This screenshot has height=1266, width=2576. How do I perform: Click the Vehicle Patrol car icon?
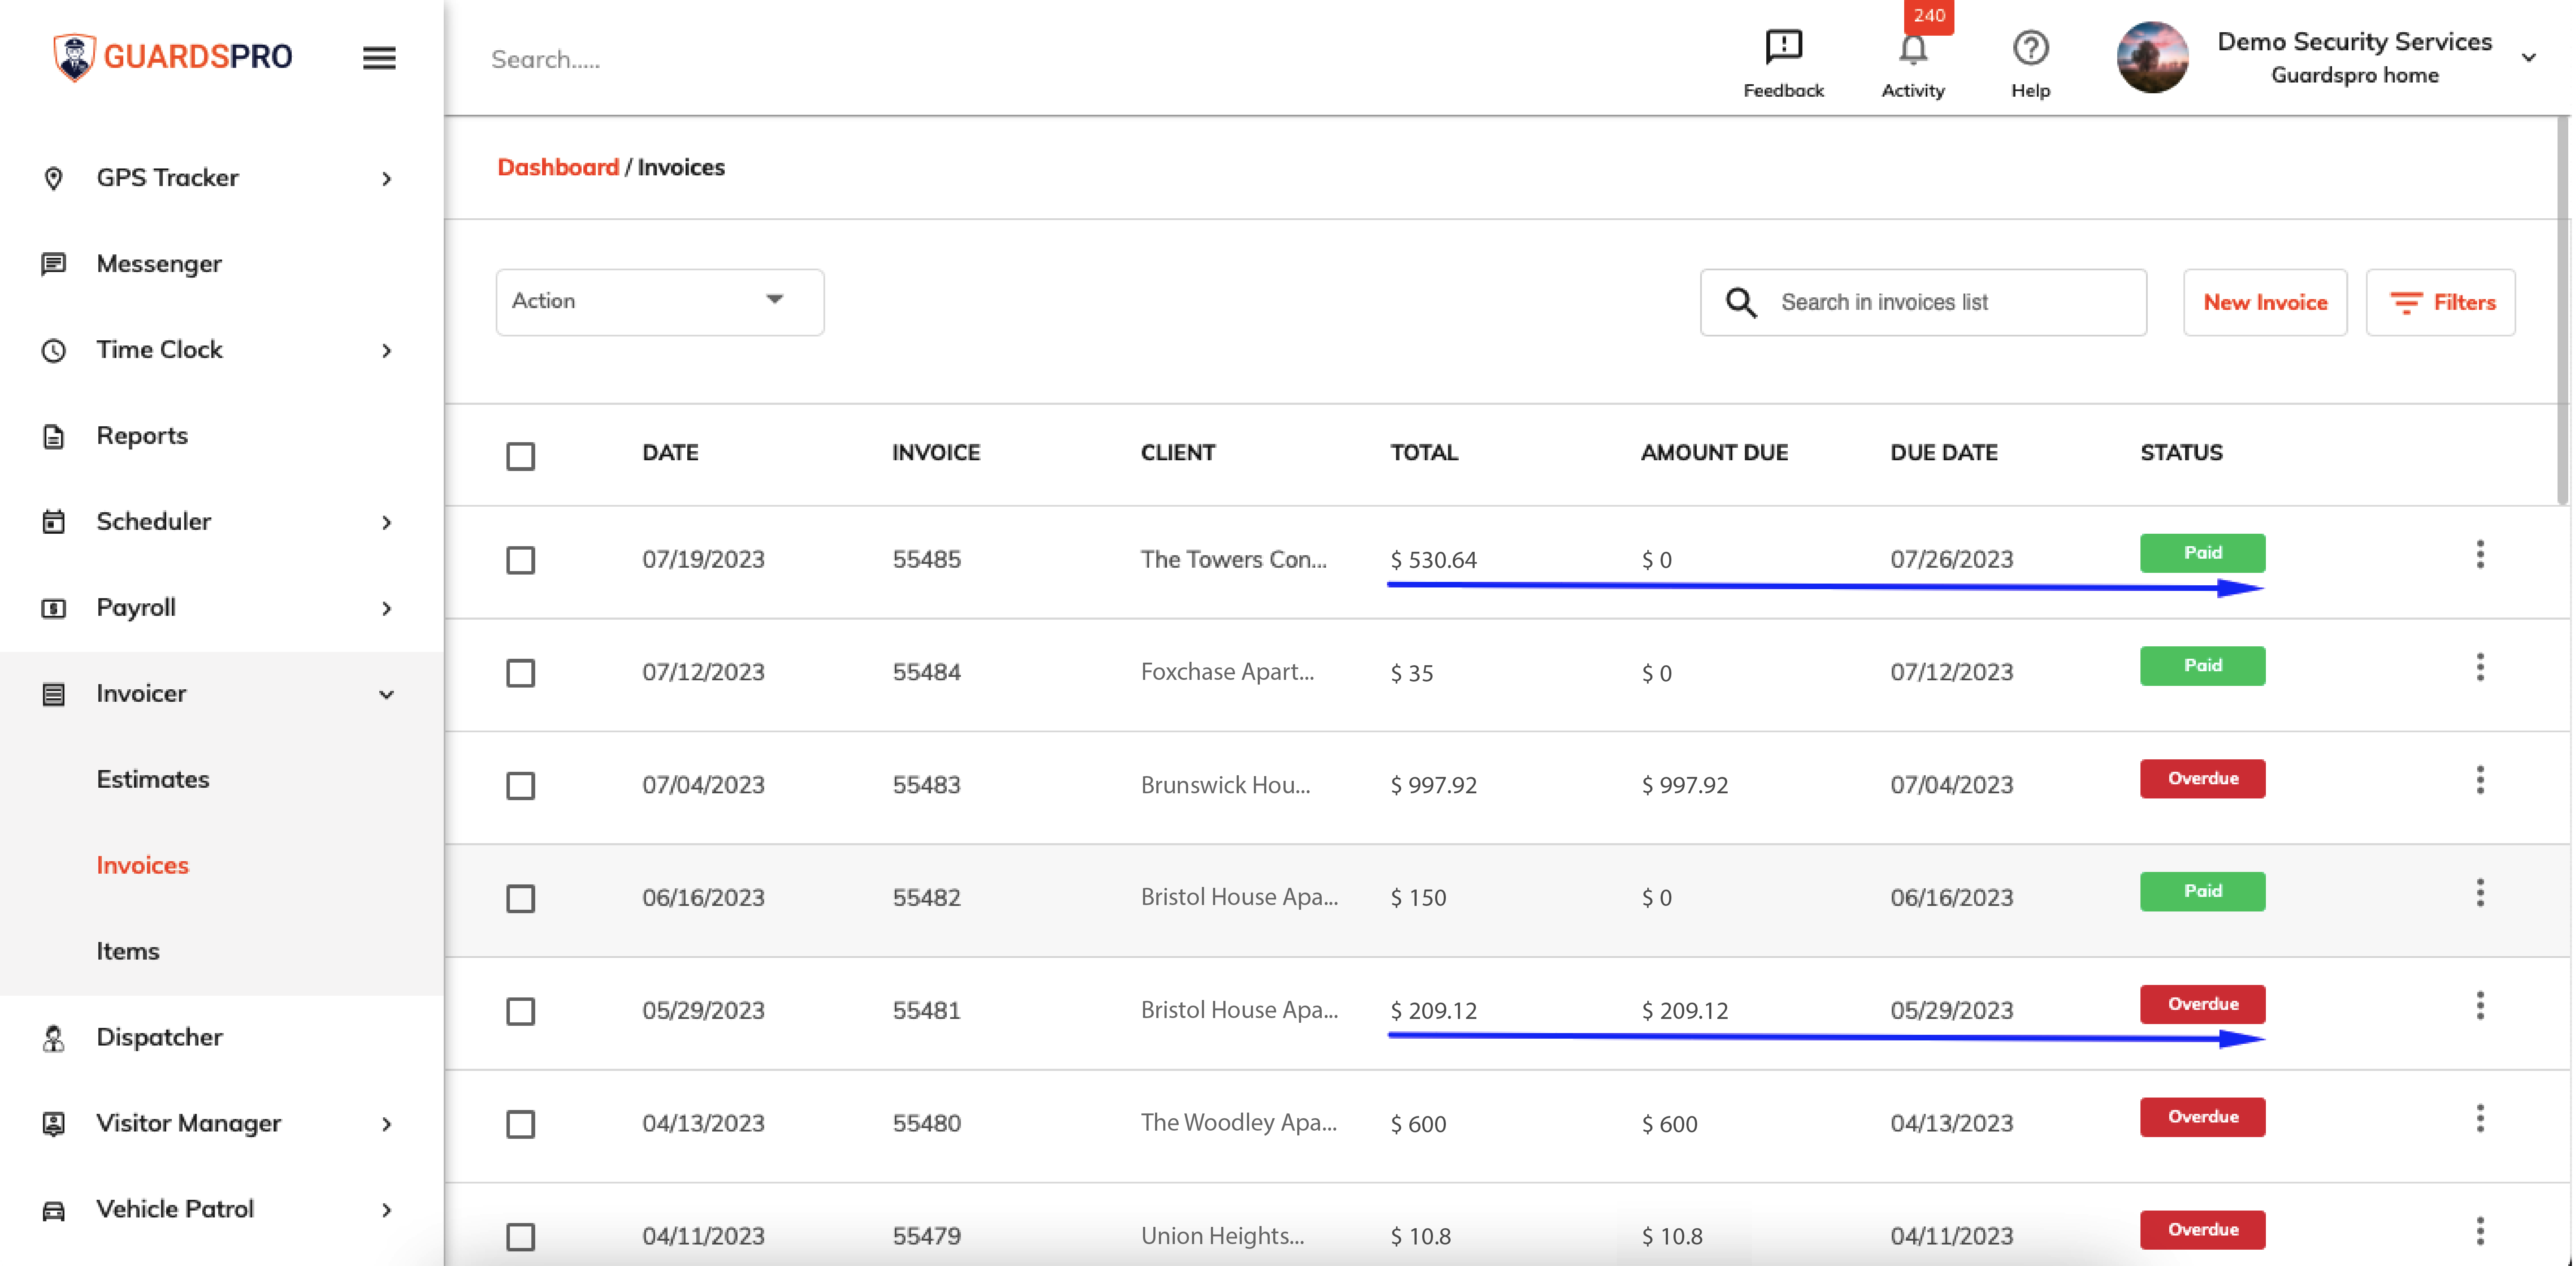pyautogui.click(x=54, y=1210)
